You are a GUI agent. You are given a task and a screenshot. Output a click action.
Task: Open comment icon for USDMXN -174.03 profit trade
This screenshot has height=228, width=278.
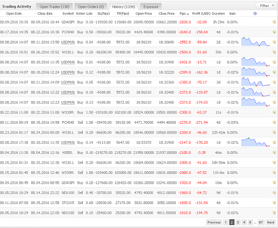tap(274, 102)
